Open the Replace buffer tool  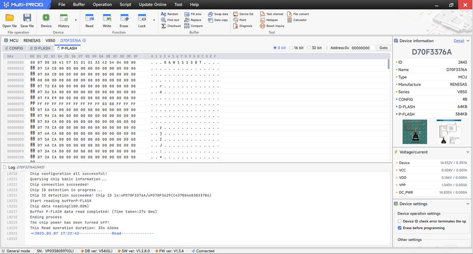[x=193, y=20]
